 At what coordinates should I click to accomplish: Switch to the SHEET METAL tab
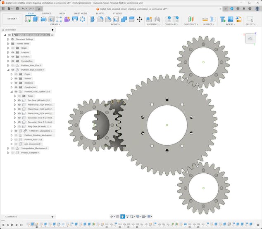(80, 13)
